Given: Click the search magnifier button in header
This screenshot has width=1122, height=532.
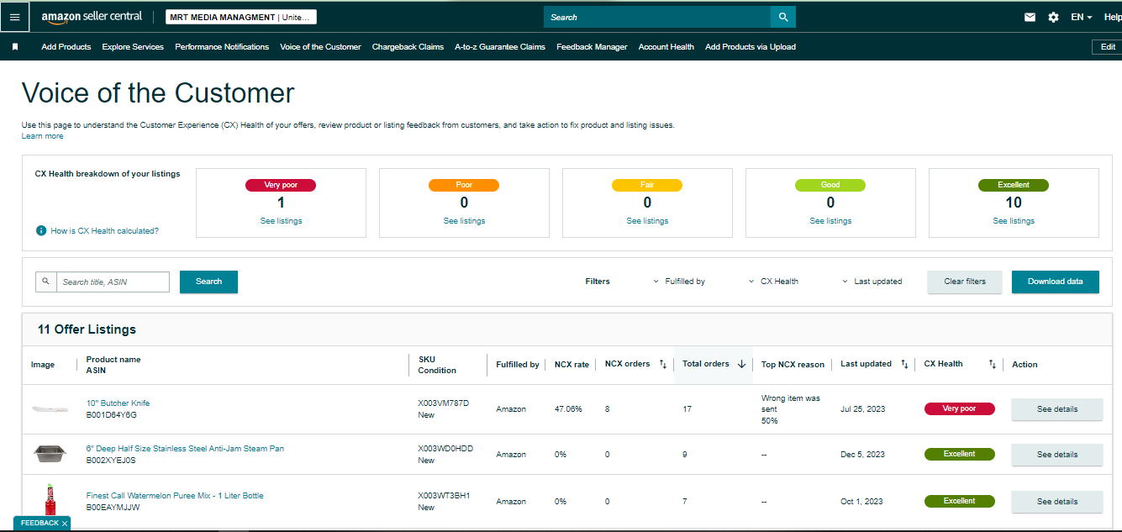Looking at the screenshot, I should click(783, 17).
